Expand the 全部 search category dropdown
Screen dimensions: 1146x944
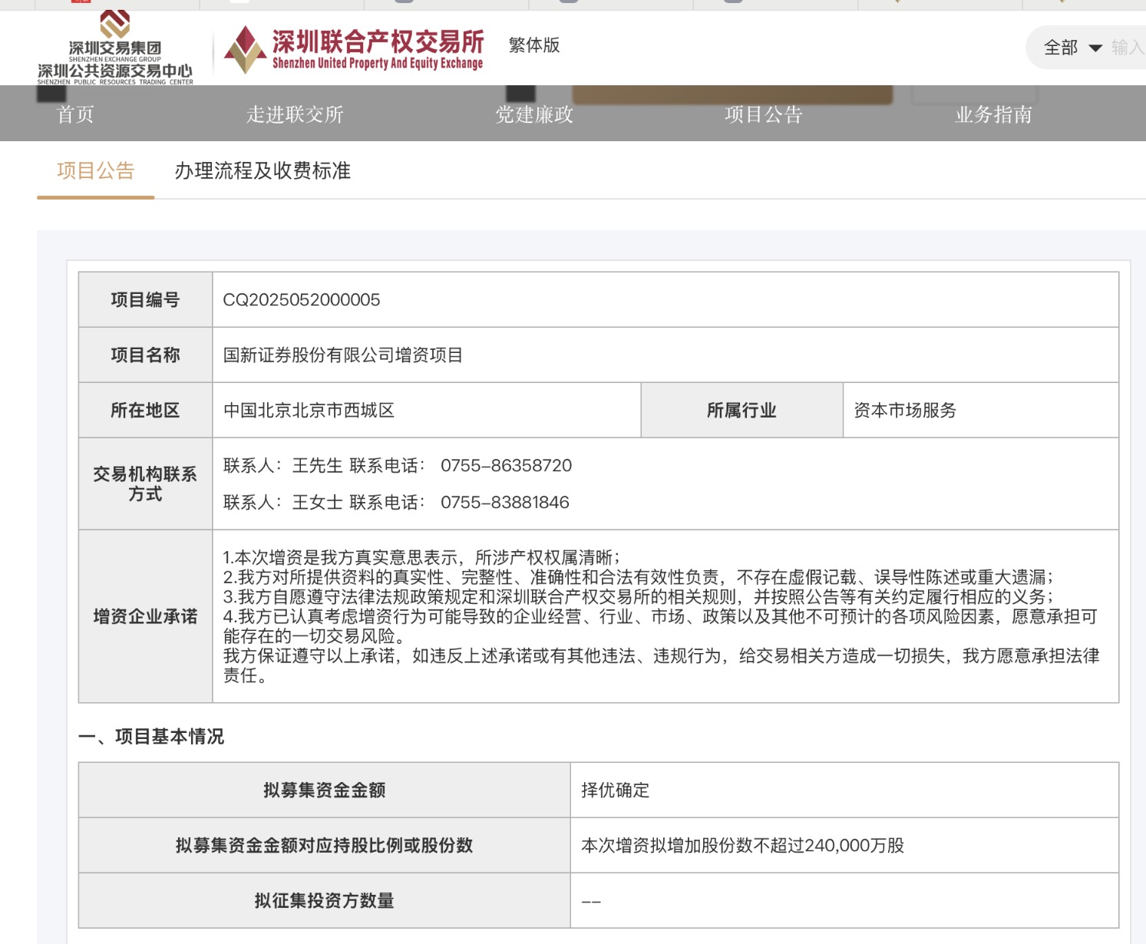tap(1072, 48)
